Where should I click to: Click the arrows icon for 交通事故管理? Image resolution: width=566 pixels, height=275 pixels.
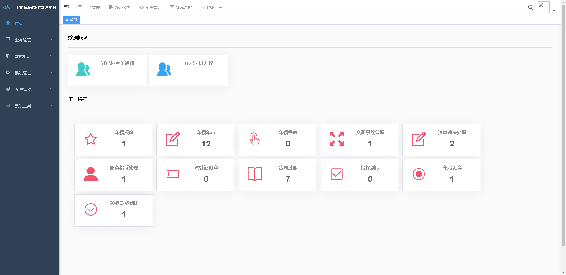coord(336,139)
